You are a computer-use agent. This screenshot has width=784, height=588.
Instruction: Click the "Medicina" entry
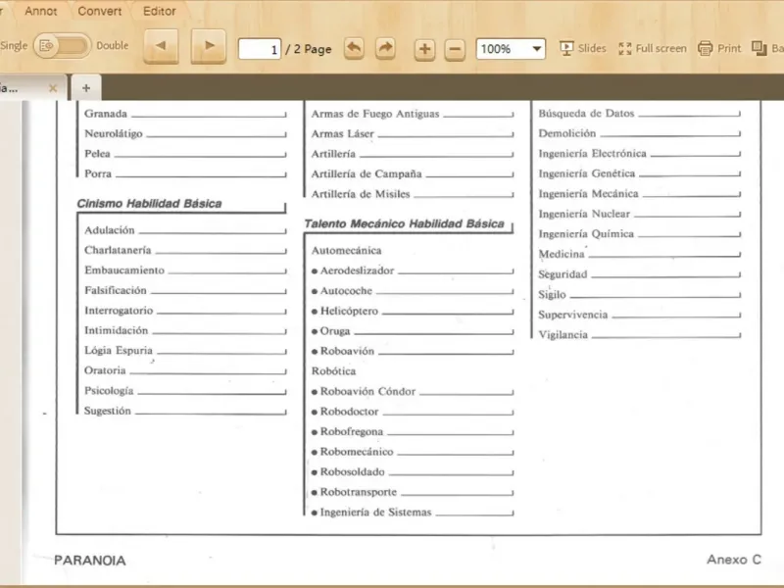pyautogui.click(x=640, y=254)
